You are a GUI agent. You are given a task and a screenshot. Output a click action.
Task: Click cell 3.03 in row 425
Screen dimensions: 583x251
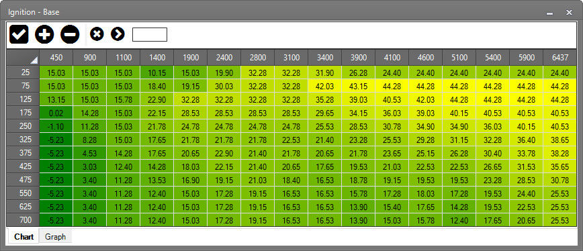(x=90, y=166)
